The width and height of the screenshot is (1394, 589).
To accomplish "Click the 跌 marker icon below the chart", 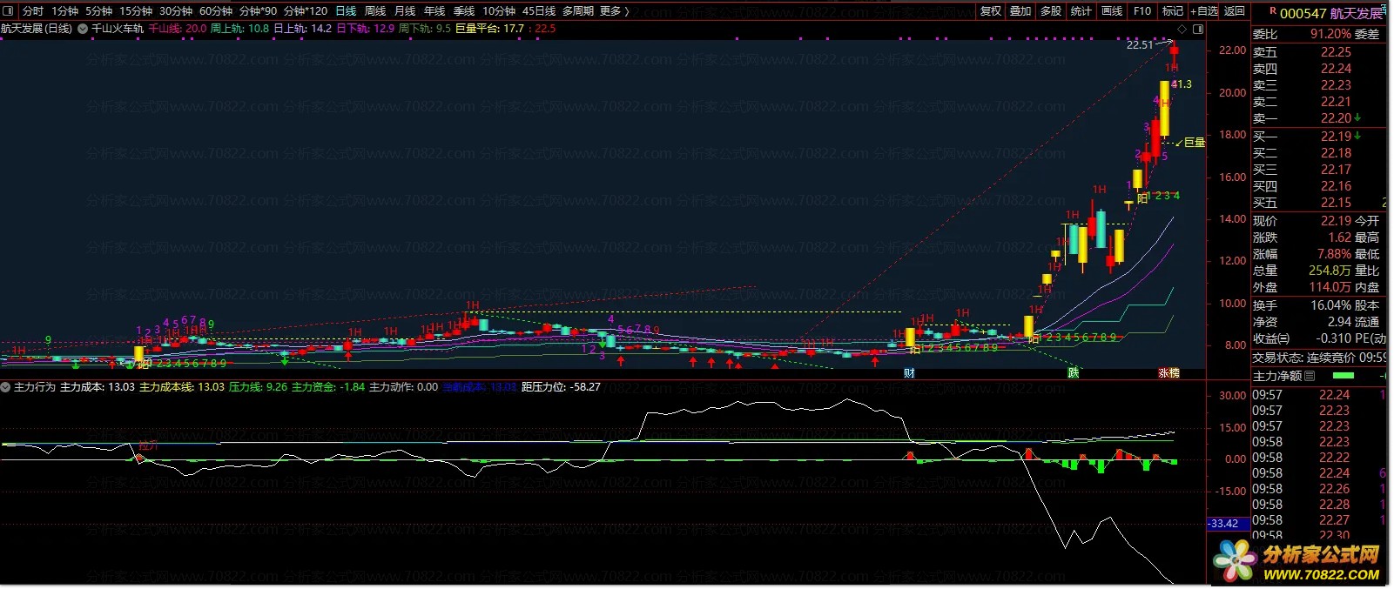I will (x=1073, y=373).
